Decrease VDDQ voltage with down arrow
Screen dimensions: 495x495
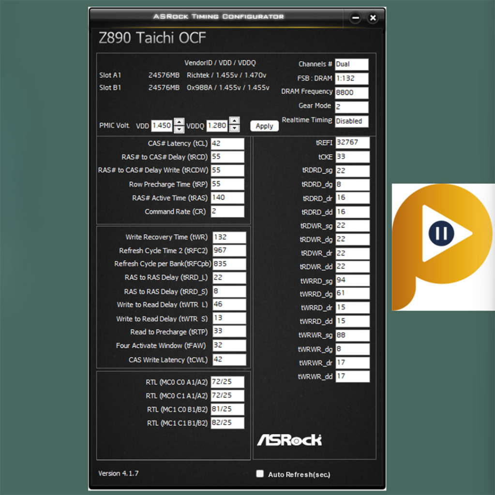pyautogui.click(x=235, y=128)
